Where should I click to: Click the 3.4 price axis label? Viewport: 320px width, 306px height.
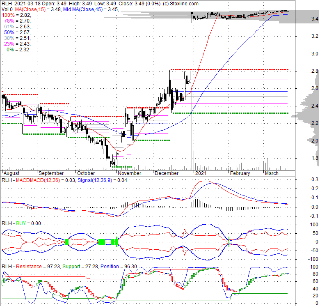point(315,19)
